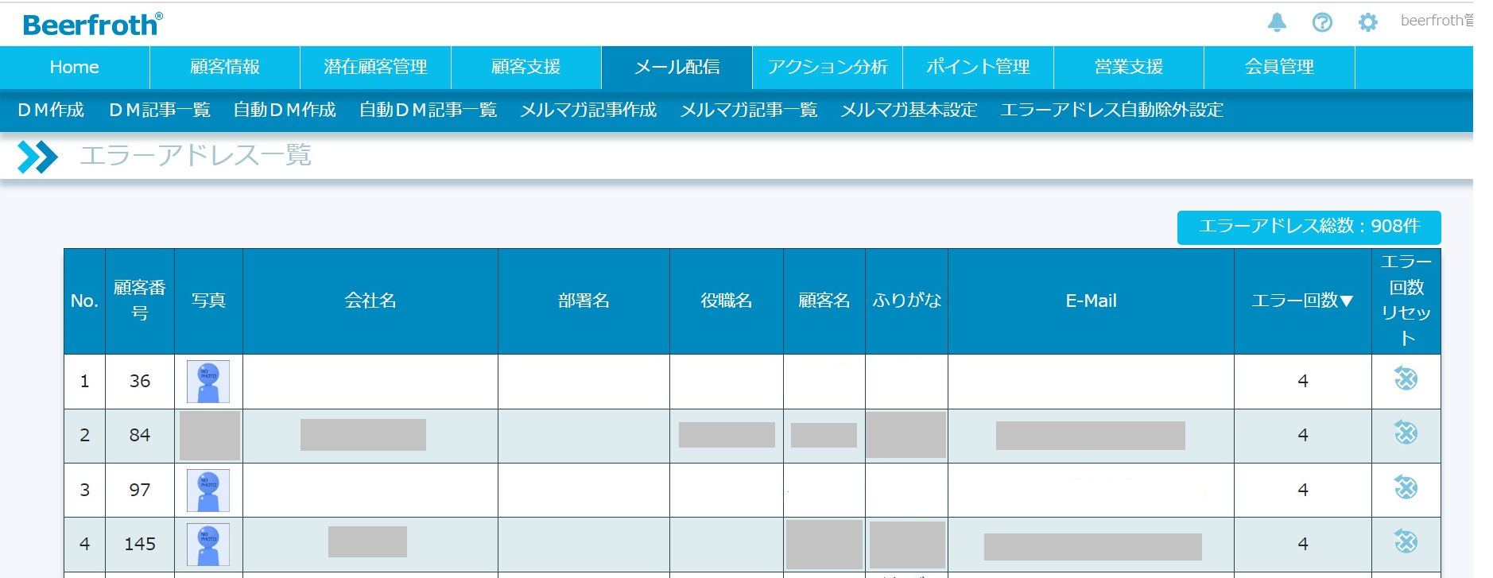The width and height of the screenshot is (1493, 578).
Task: Open the help question mark icon
Action: pos(1322,22)
